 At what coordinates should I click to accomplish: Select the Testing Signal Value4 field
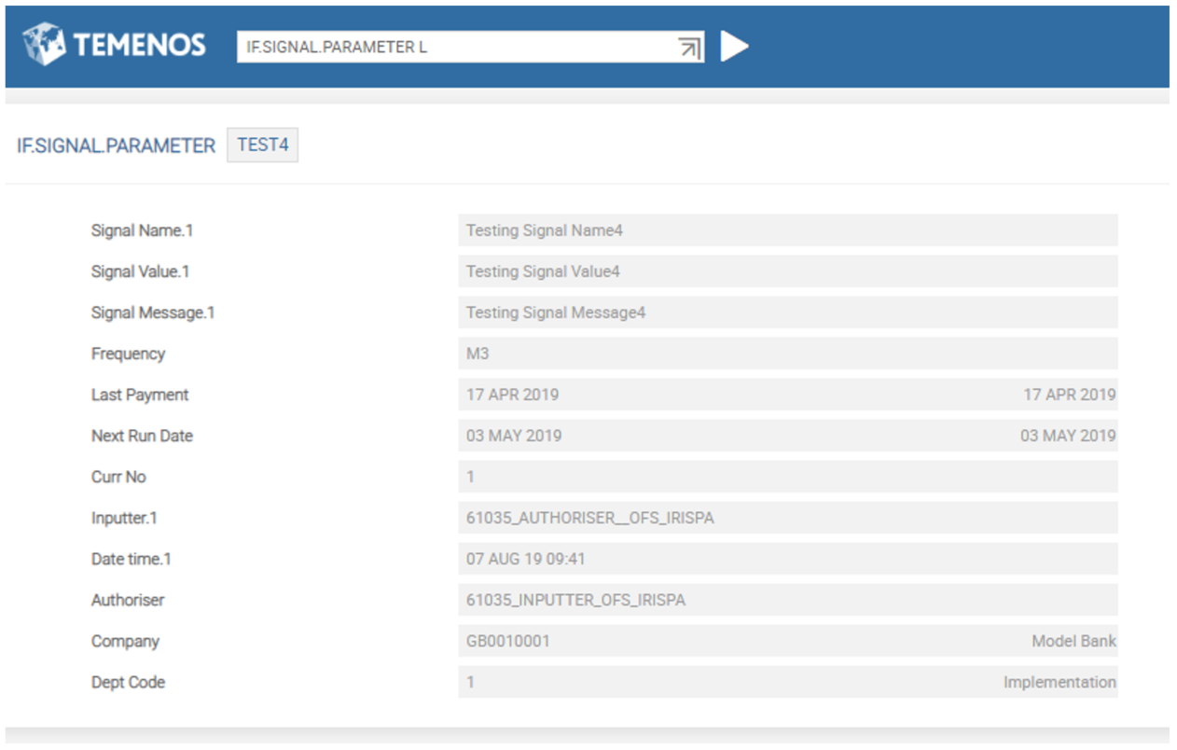tap(787, 271)
